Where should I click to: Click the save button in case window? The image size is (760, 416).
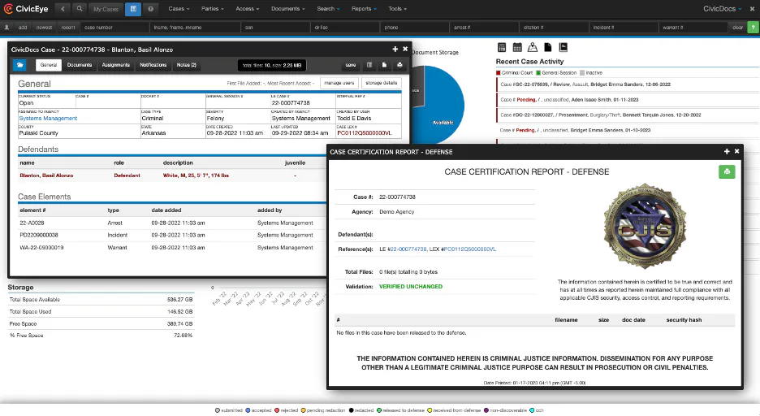pos(351,65)
